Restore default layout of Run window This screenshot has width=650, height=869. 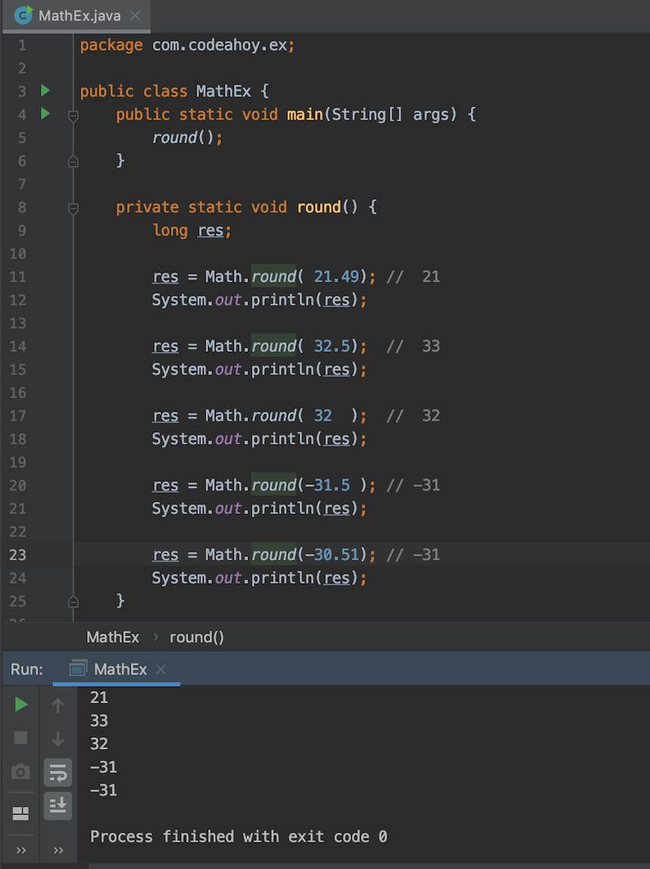coord(20,814)
